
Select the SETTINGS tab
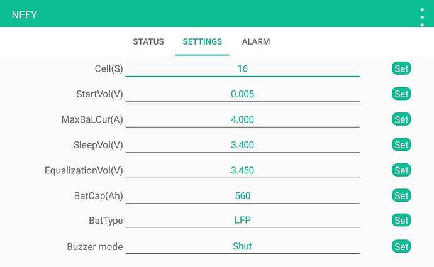point(203,41)
